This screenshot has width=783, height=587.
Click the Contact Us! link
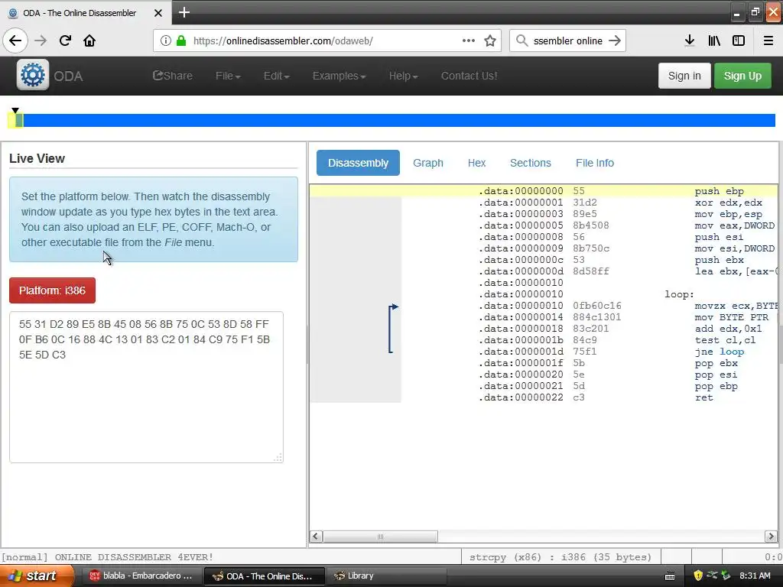[469, 76]
